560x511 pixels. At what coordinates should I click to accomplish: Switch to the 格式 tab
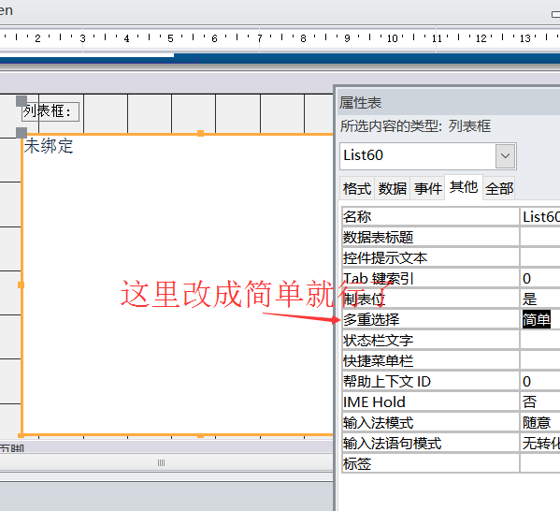[357, 188]
